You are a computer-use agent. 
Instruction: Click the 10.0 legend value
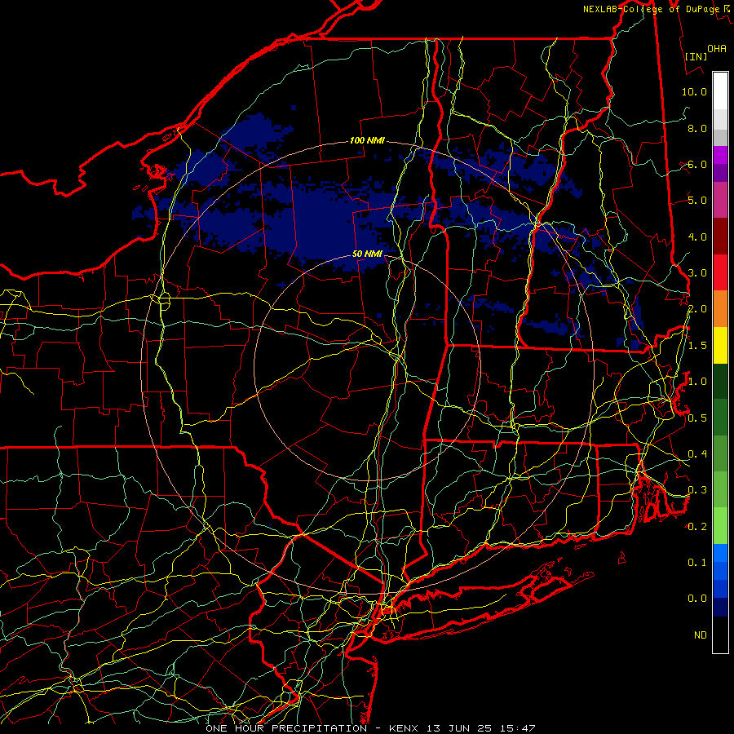pyautogui.click(x=694, y=91)
